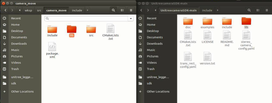The width and height of the screenshot is (272, 103).
Task: Select LICENSE file
Action: (x=208, y=37)
